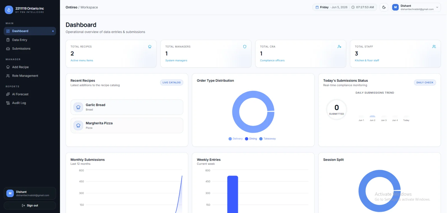The width and height of the screenshot is (447, 213).
Task: Open the Margherita Pizza recipe row
Action: pyautogui.click(x=127, y=125)
